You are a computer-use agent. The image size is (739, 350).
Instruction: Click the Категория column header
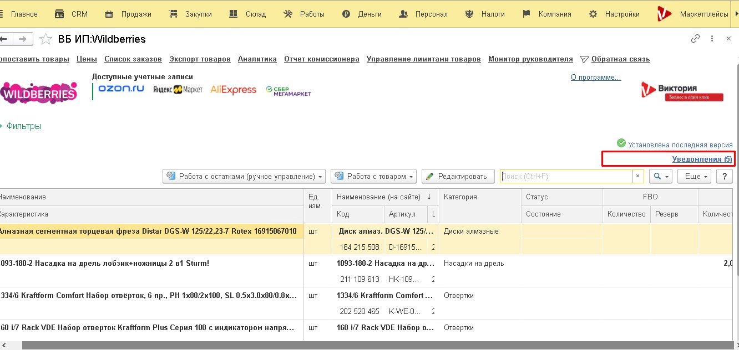(x=479, y=205)
